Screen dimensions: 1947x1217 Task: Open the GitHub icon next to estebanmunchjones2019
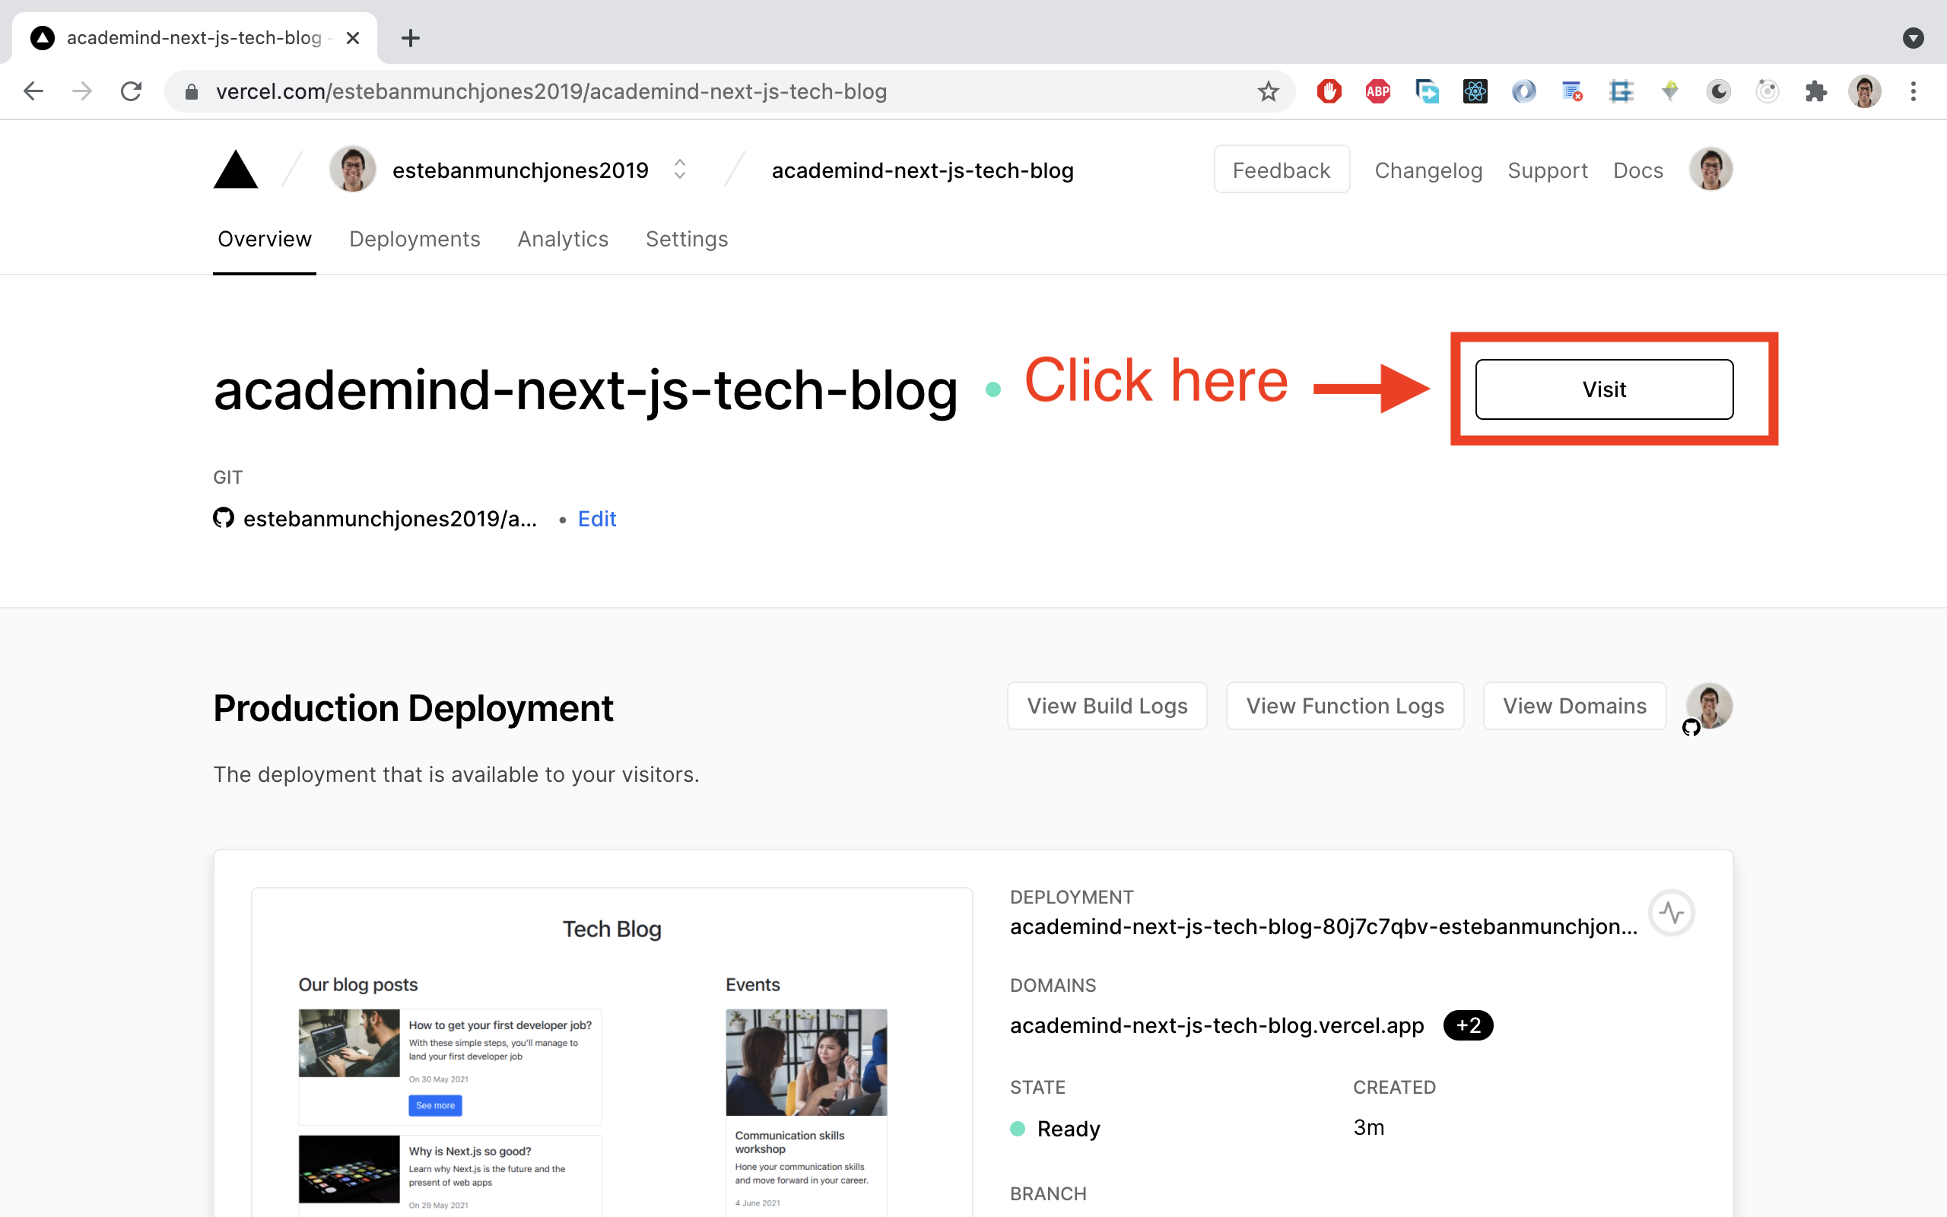pos(223,518)
